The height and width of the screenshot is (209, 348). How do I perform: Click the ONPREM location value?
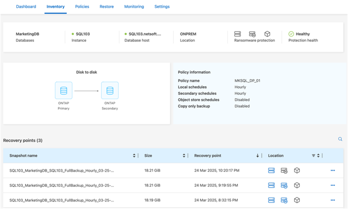tap(188, 34)
